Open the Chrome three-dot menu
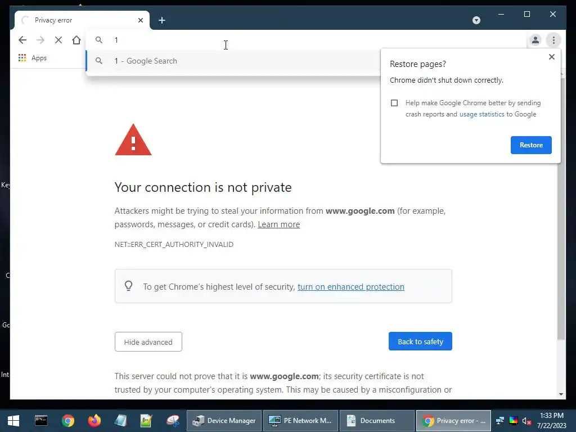Image resolution: width=576 pixels, height=432 pixels. (553, 40)
